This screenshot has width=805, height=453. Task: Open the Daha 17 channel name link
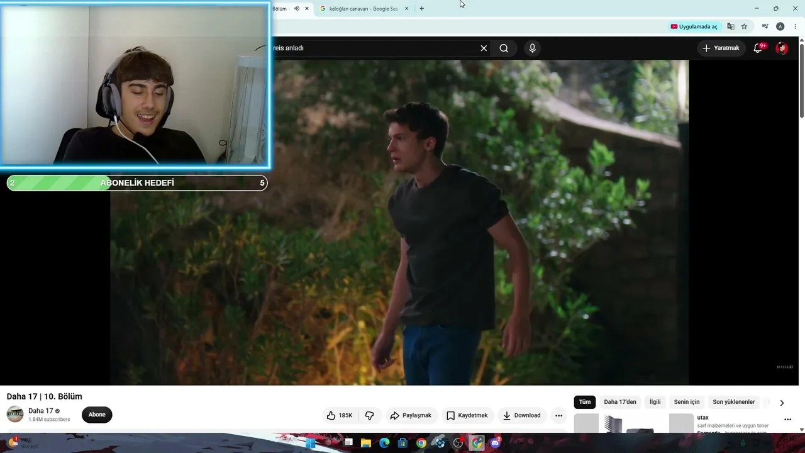tap(41, 411)
